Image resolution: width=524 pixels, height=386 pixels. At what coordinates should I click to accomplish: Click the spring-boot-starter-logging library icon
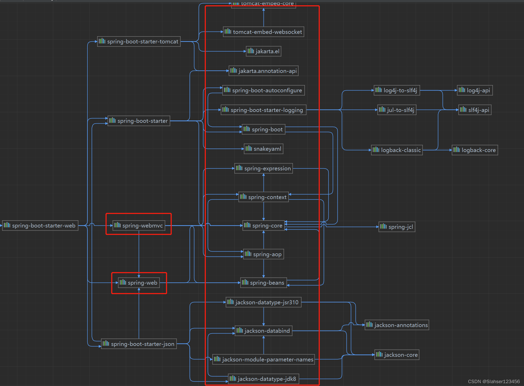226,109
